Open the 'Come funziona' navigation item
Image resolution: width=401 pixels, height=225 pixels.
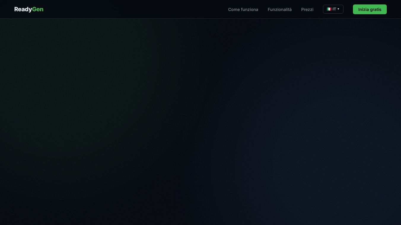243,9
